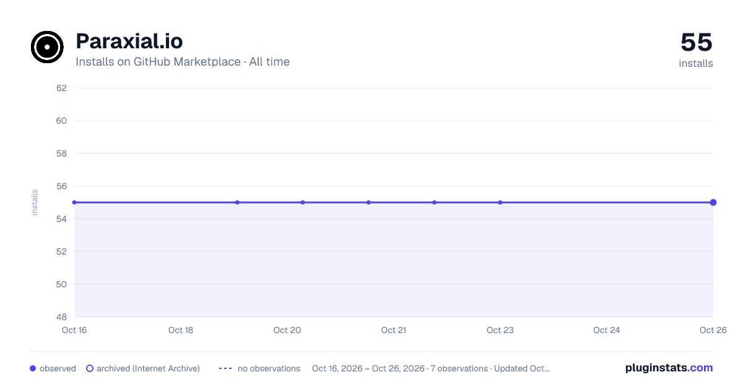Click the Oct 21 x-axis label
Viewport: 743px width, 390px height.
click(x=394, y=330)
